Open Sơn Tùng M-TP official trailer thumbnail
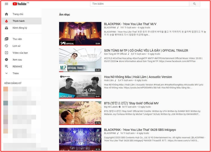The height and width of the screenshot is (152, 211). click(x=80, y=60)
